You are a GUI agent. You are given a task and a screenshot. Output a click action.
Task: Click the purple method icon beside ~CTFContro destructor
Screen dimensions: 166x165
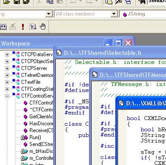click(26, 110)
